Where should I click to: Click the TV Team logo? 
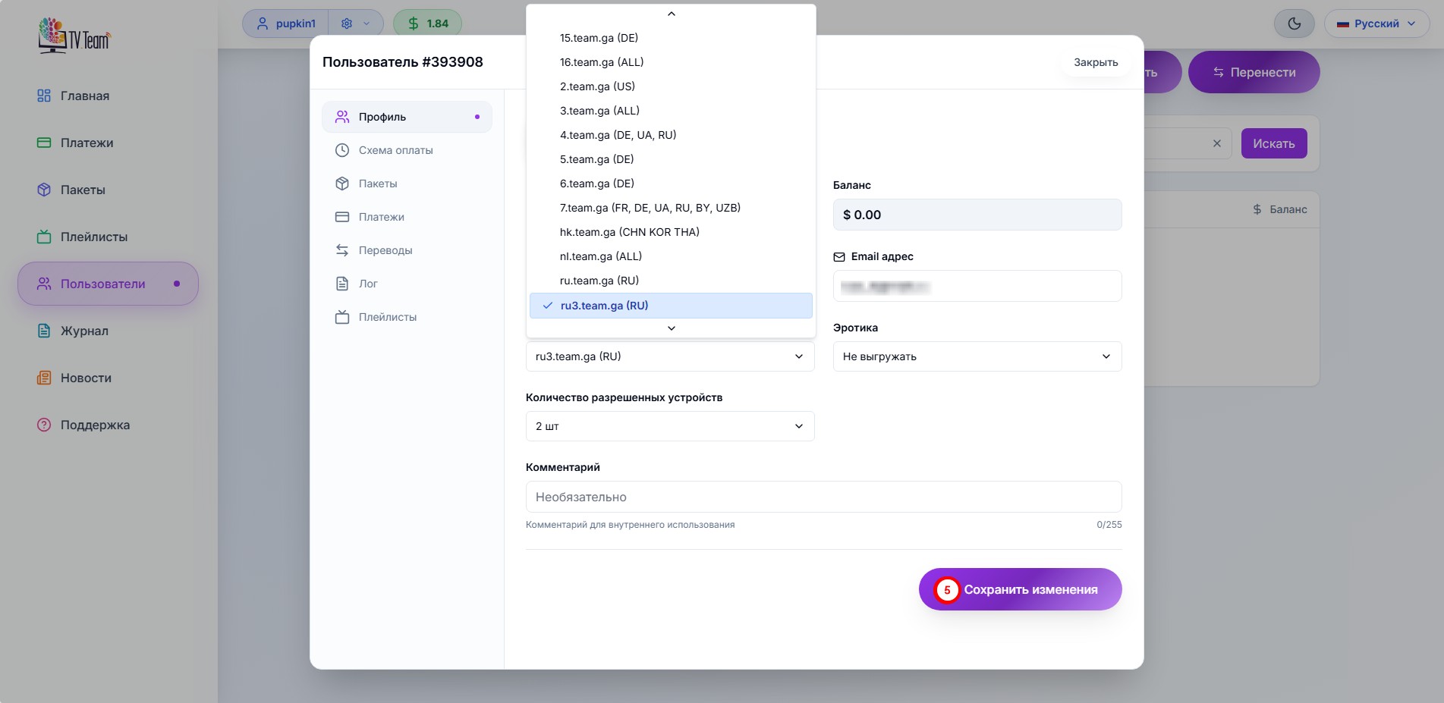(74, 36)
